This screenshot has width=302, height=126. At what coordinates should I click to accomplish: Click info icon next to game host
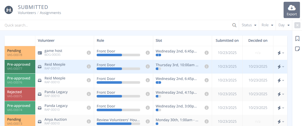point(89,53)
